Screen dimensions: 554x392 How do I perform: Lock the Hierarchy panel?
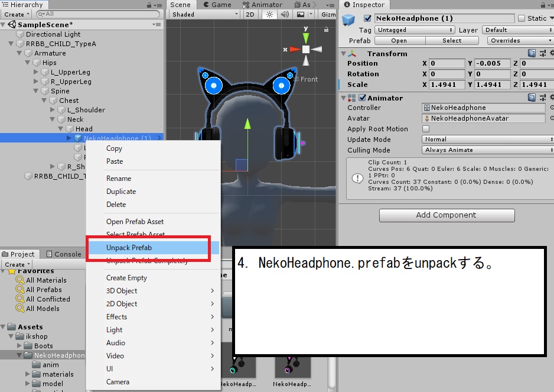point(149,5)
